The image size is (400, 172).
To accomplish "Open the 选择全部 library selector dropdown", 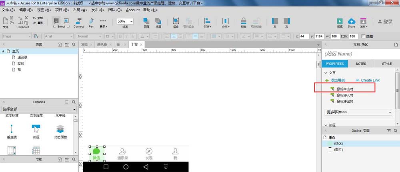I will point(39,109).
